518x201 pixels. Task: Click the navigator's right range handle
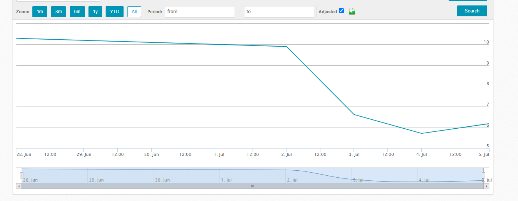pyautogui.click(x=483, y=175)
